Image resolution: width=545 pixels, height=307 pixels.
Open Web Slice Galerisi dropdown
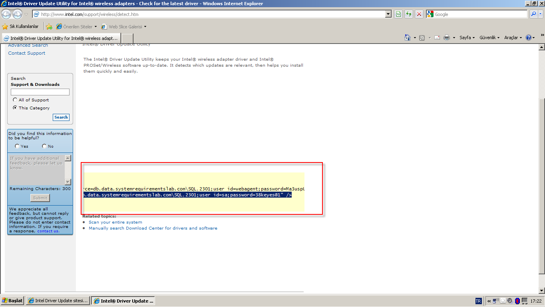click(x=124, y=27)
